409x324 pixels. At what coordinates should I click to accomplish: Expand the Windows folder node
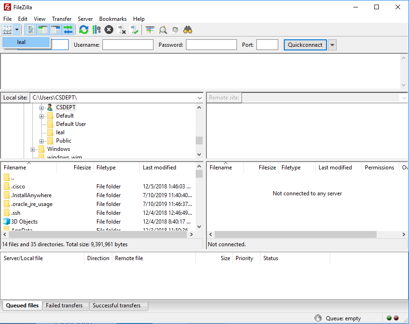click(32, 150)
